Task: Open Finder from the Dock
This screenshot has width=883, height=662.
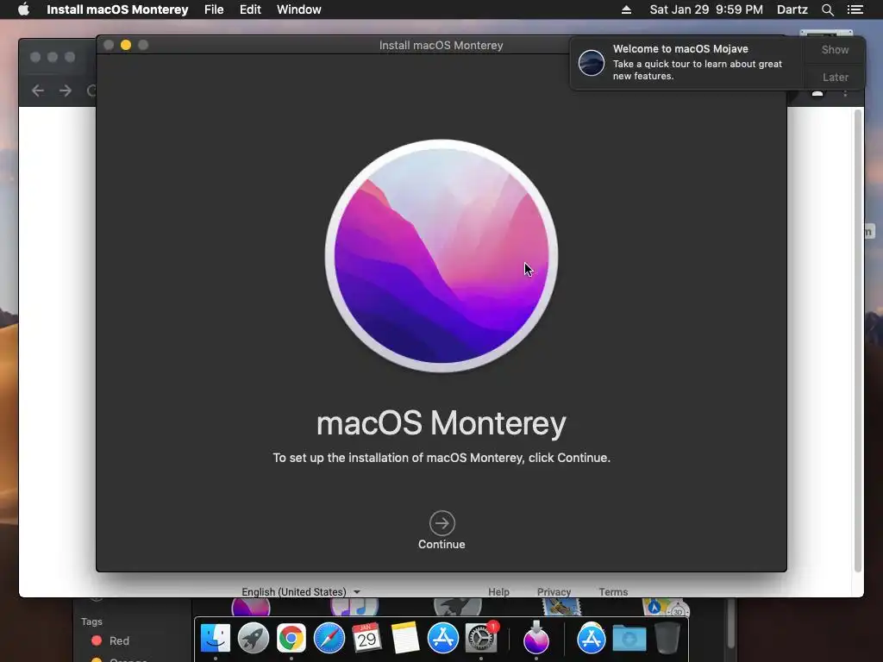Action: 215,638
